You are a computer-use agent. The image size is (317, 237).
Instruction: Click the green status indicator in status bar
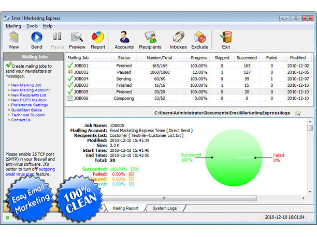point(8,218)
